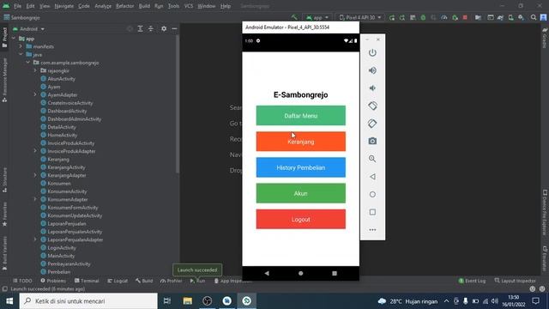Collapse the java folder
The image size is (549, 309).
(x=21, y=55)
